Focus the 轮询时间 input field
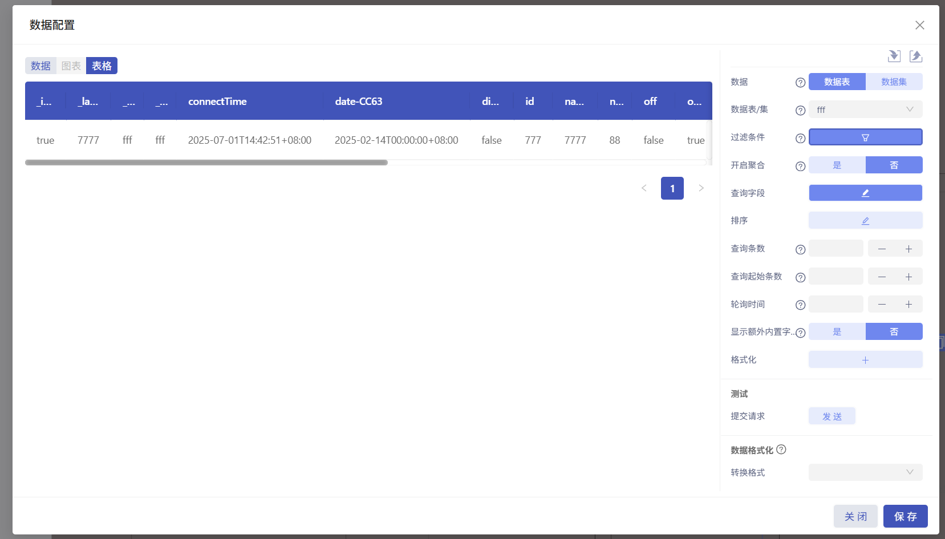This screenshot has height=539, width=945. tap(836, 305)
